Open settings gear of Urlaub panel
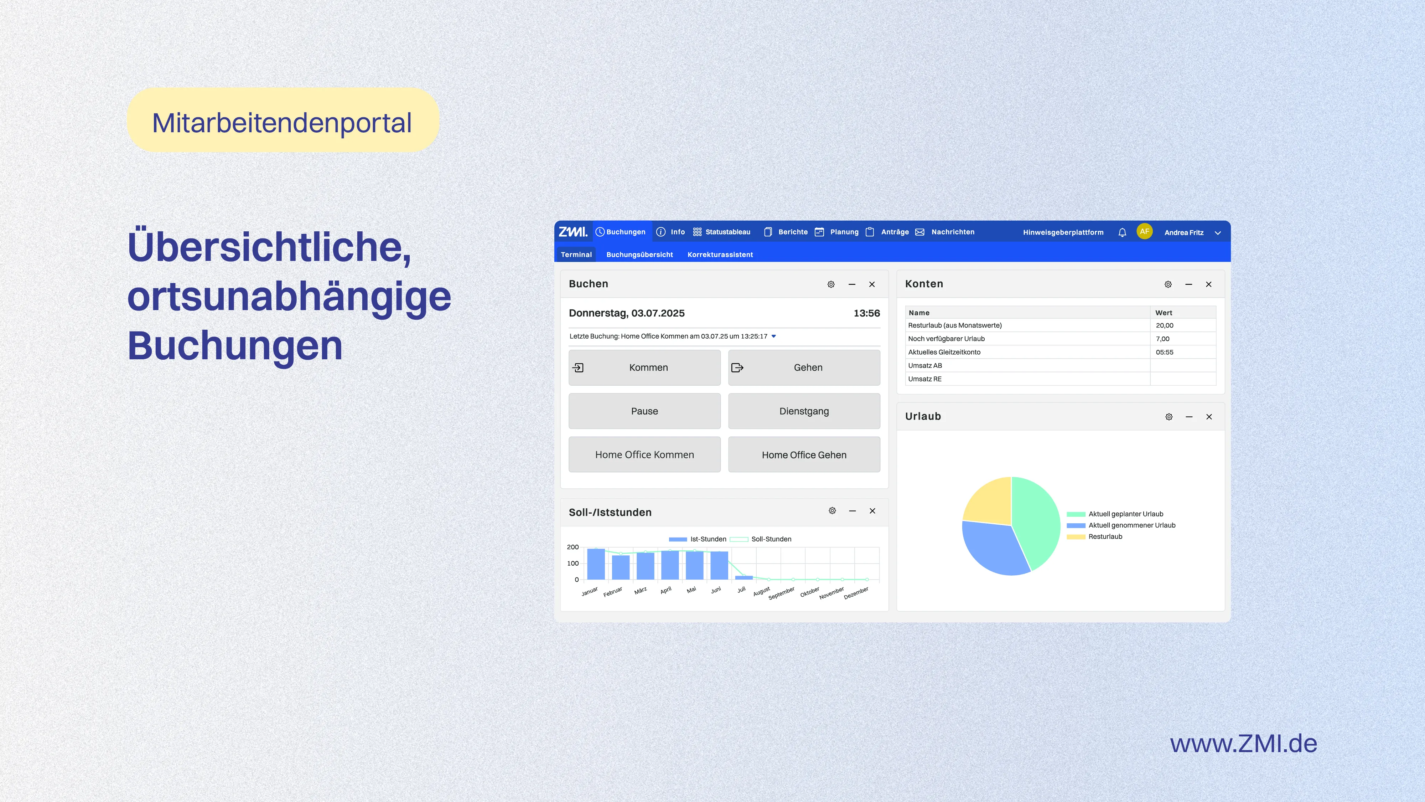This screenshot has width=1425, height=802. click(1168, 417)
